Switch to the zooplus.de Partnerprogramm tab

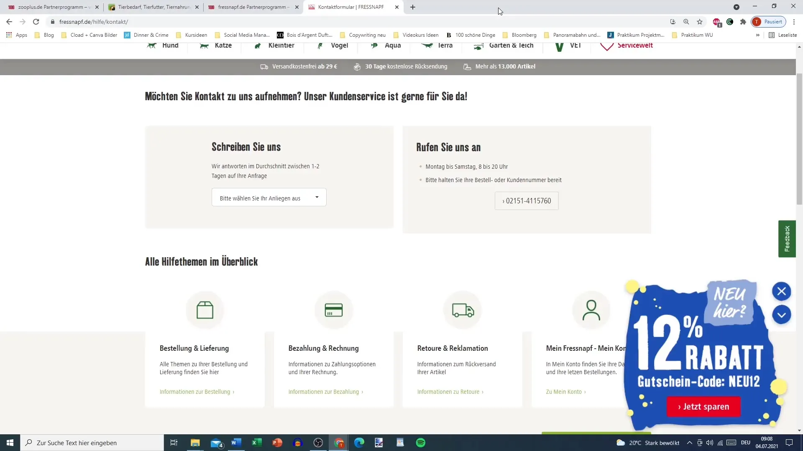(53, 7)
